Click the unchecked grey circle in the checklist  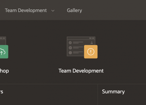[x=70, y=53]
